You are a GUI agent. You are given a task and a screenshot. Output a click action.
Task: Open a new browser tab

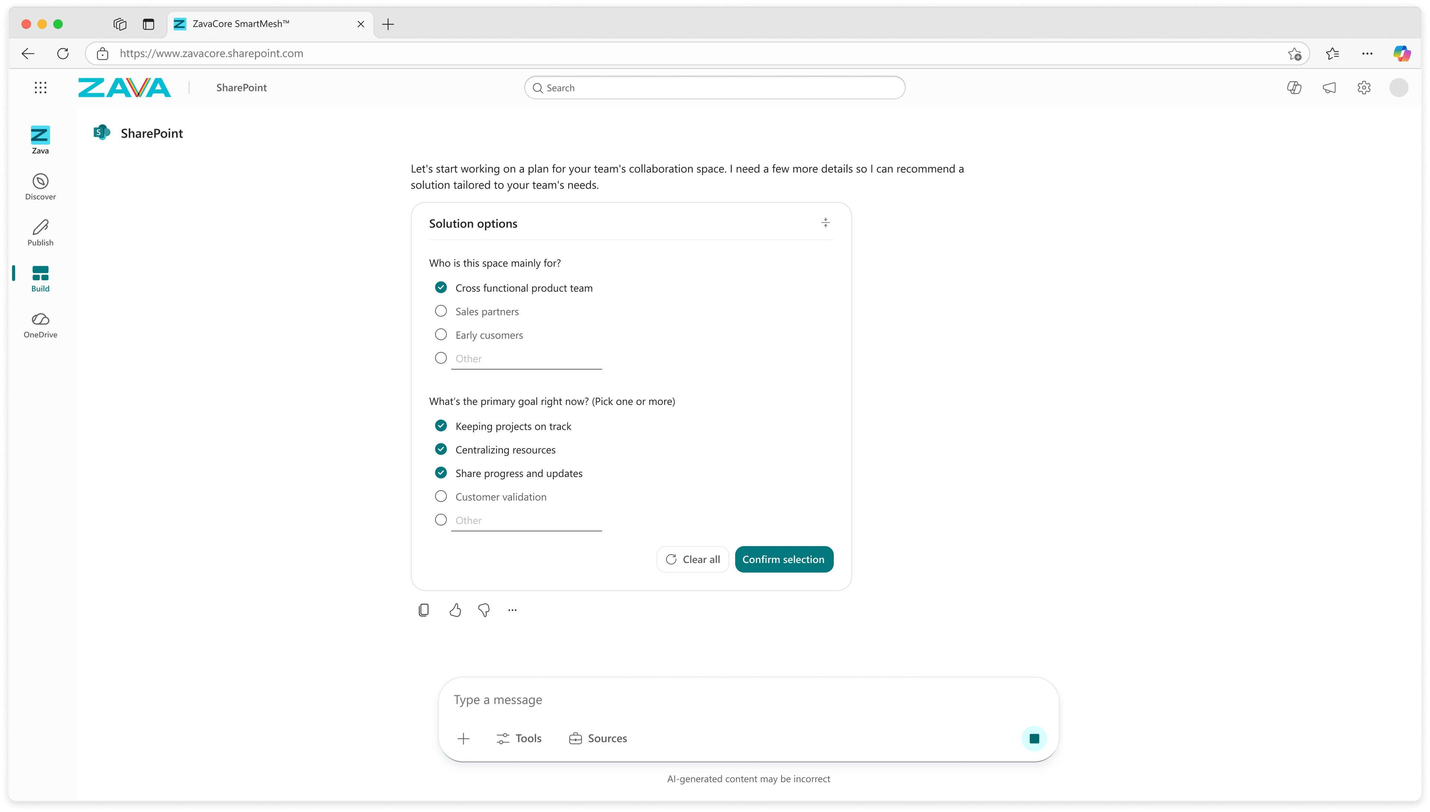coord(388,24)
